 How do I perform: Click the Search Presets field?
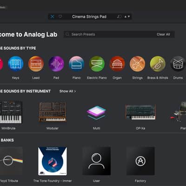pos(119,34)
